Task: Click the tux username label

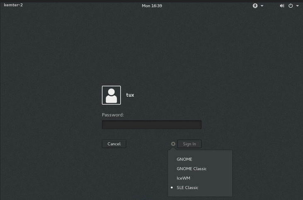Action: tap(130, 95)
